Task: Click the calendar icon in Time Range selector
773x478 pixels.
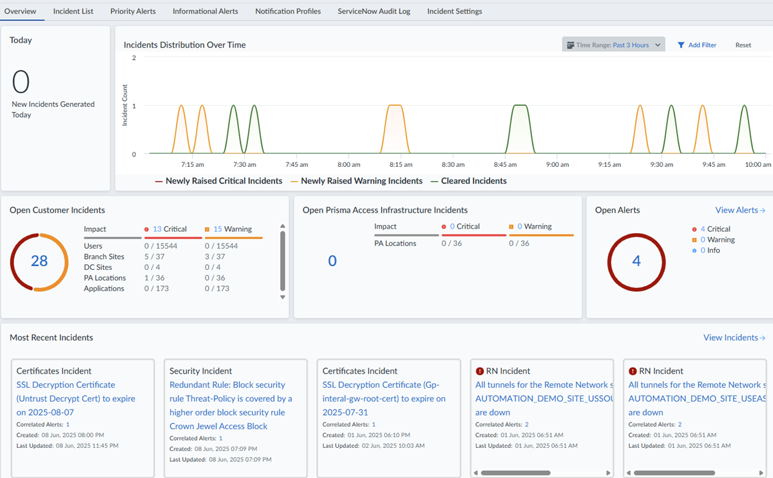Action: click(570, 45)
